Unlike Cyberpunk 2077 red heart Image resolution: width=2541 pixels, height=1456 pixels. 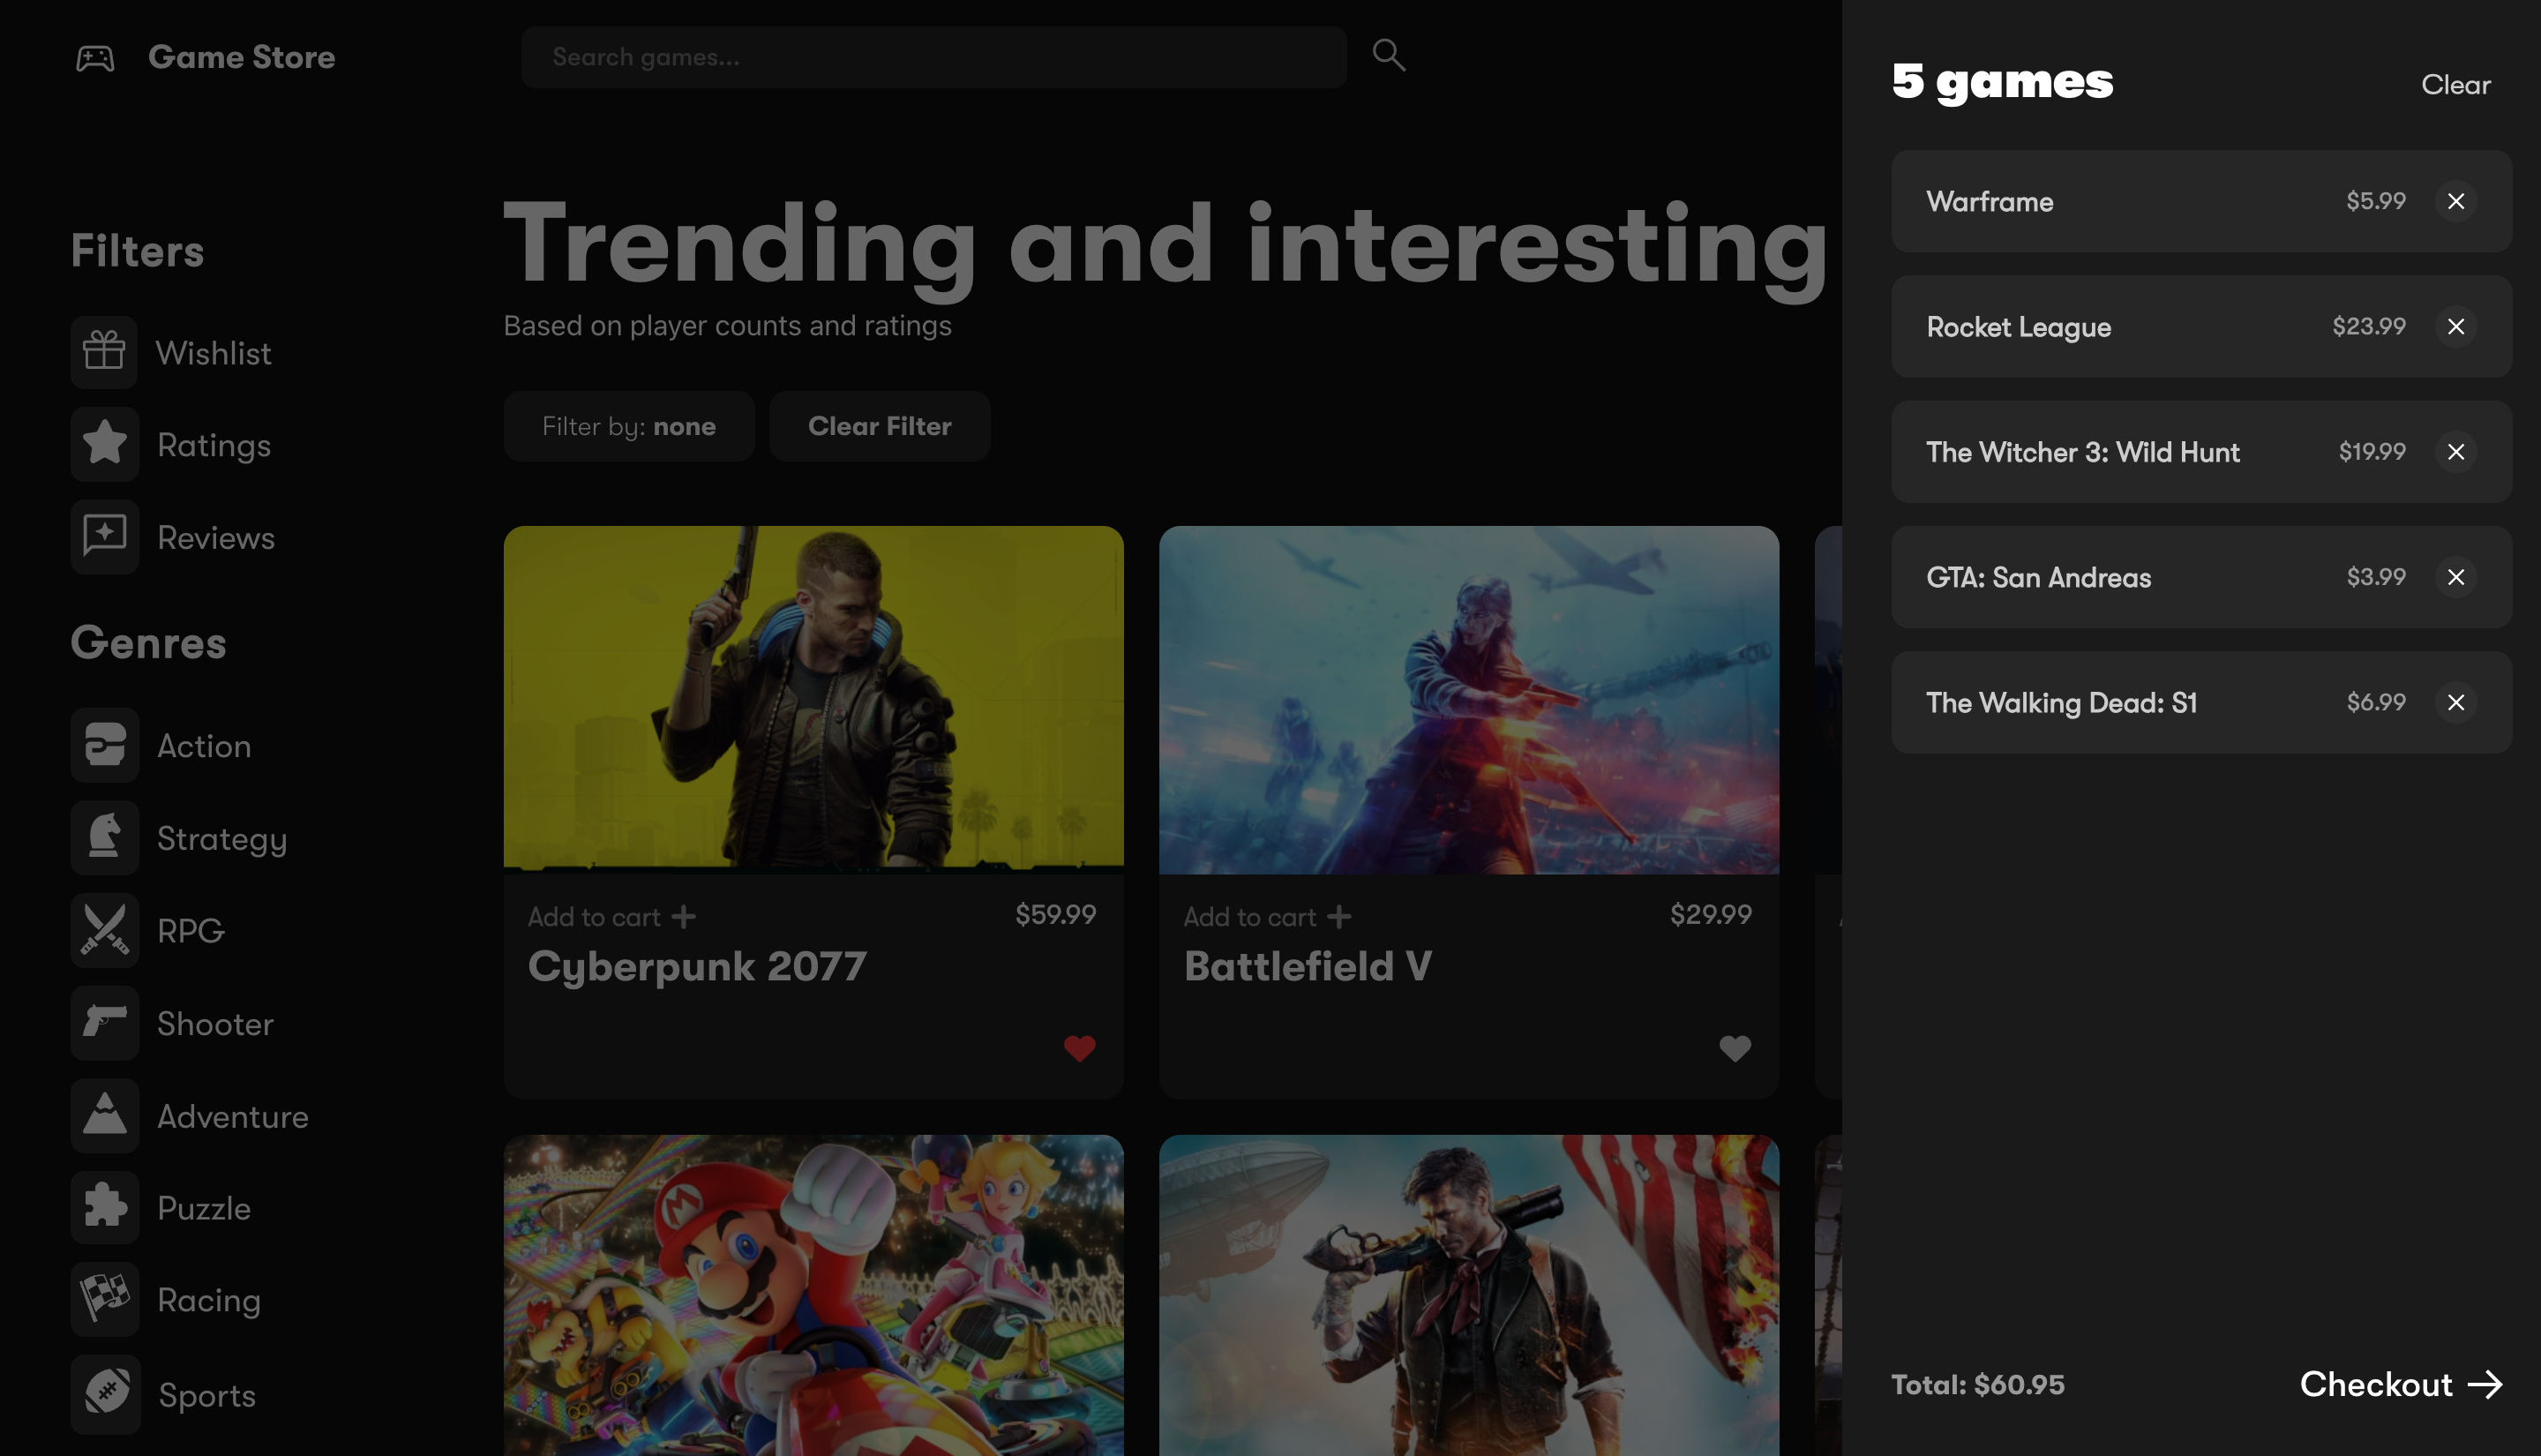click(1078, 1048)
